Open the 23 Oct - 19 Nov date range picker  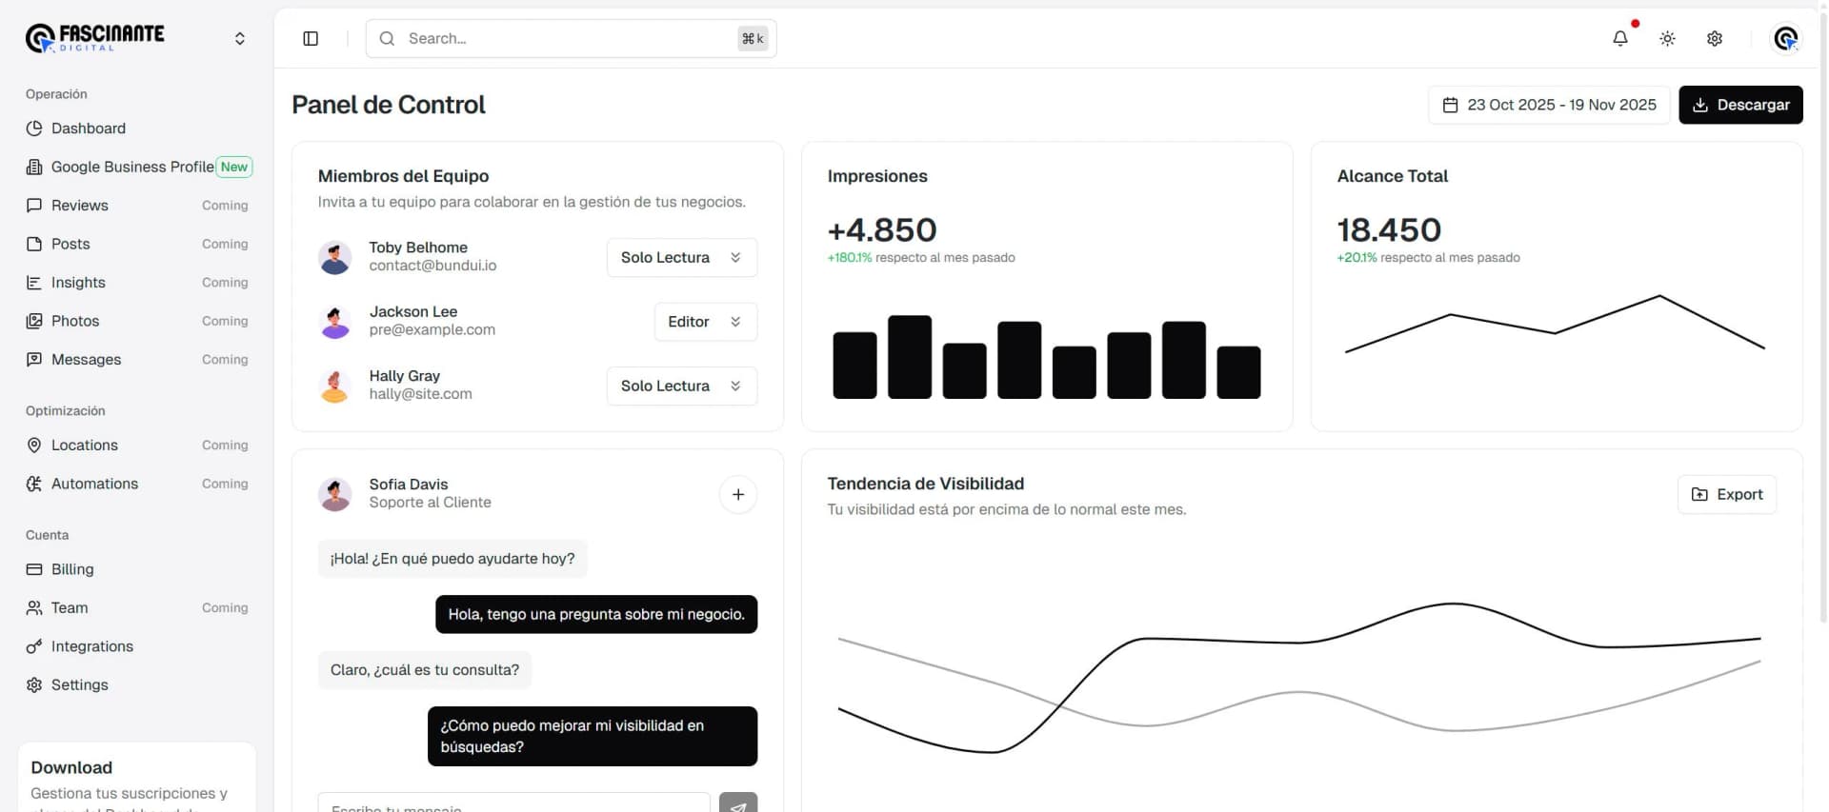1549,105
